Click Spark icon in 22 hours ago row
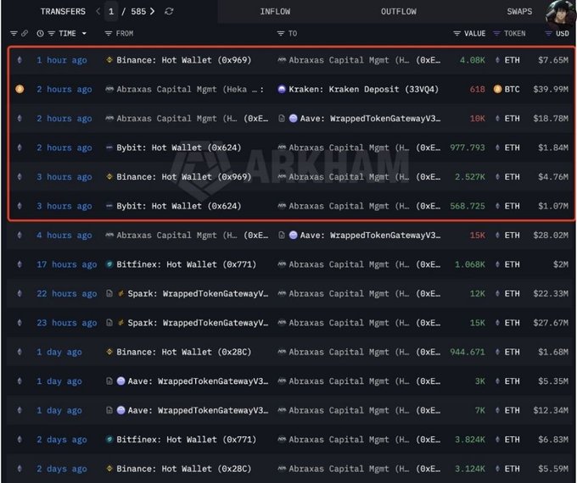Image resolution: width=577 pixels, height=483 pixels. point(120,293)
